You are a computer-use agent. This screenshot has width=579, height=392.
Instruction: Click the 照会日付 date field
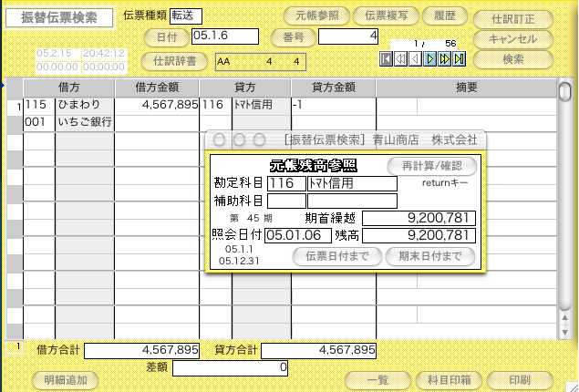(x=298, y=236)
